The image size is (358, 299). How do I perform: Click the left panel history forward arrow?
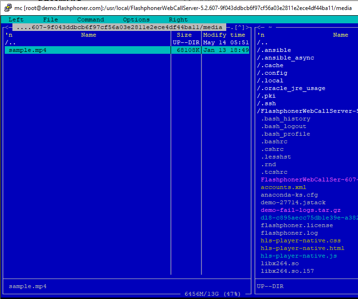pos(247,27)
